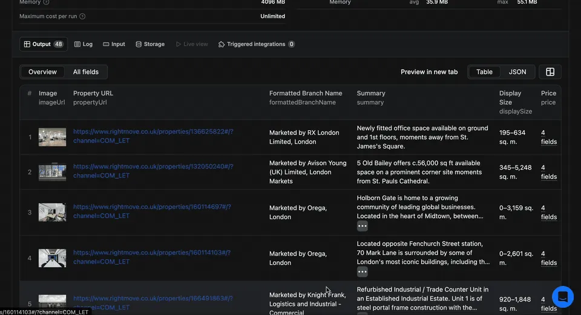Select the Overview view toggle
Screen dimensions: 581x315
[x=42, y=71]
